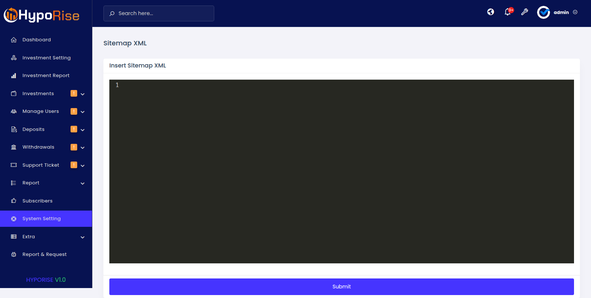Click the Extra server icon
Viewport: 591px width, 298px height.
pyautogui.click(x=14, y=237)
